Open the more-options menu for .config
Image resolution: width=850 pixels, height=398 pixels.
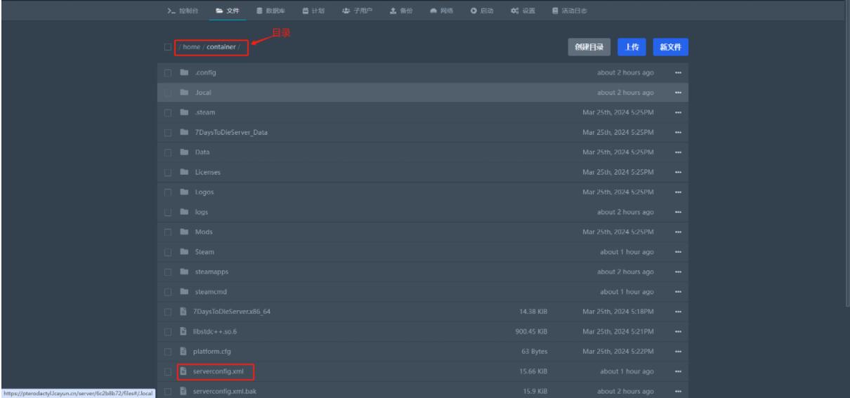click(678, 72)
